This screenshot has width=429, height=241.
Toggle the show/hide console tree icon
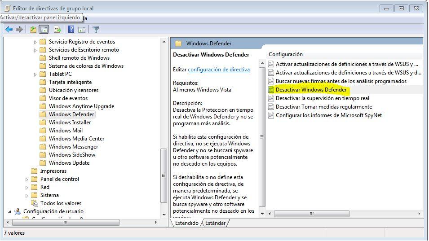click(44, 29)
